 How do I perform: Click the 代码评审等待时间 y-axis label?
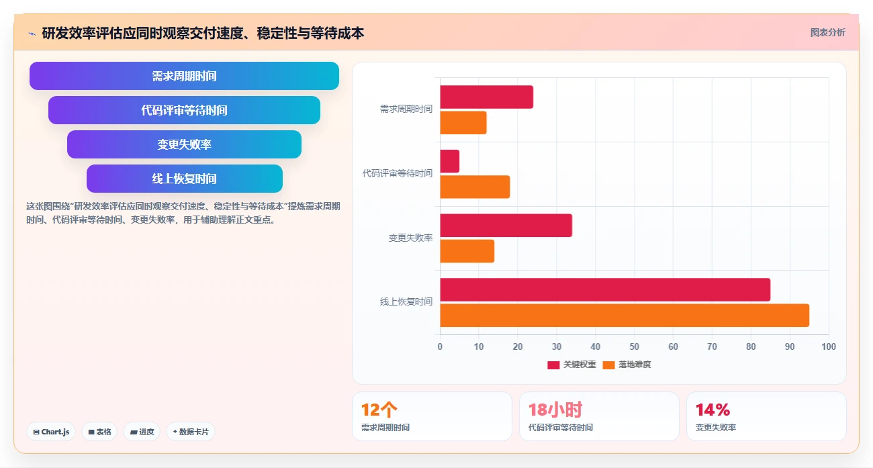[398, 173]
